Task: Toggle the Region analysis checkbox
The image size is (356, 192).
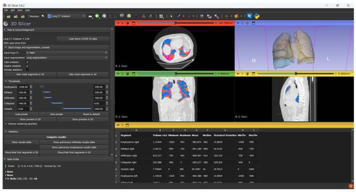Action: (28, 66)
